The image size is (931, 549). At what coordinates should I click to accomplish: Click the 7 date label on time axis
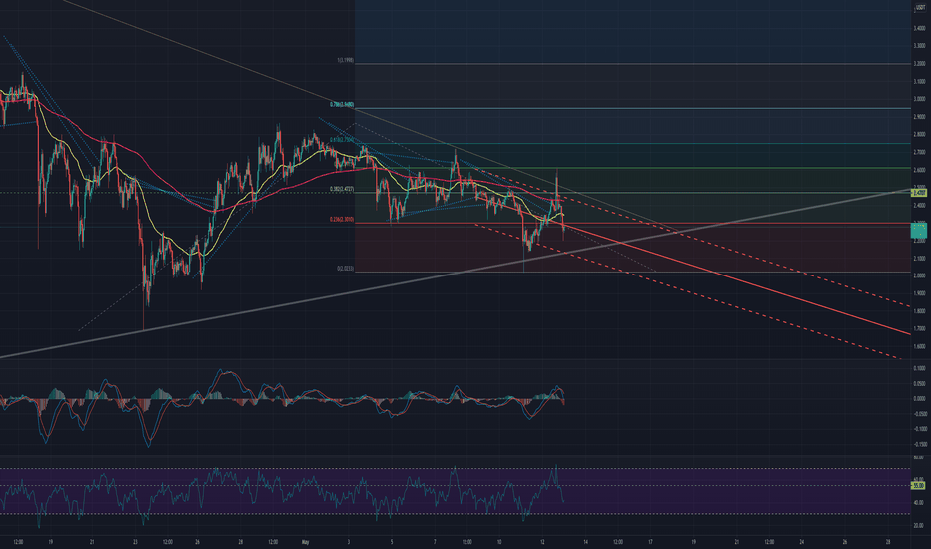[435, 542]
